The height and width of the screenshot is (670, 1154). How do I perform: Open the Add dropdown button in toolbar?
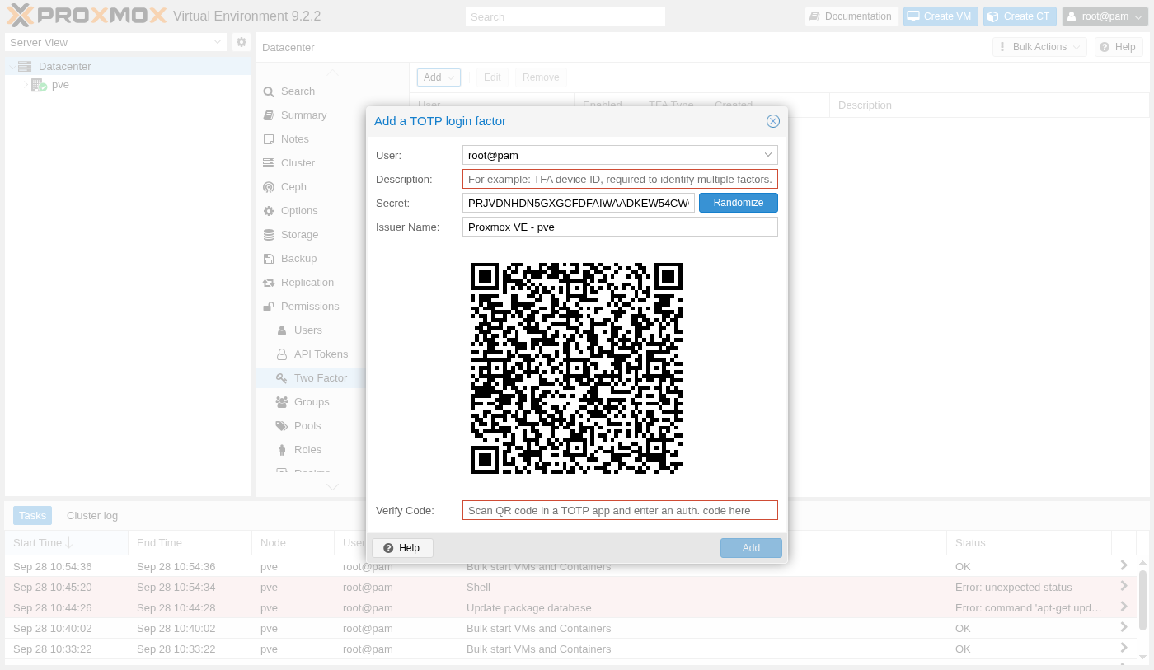pos(439,77)
